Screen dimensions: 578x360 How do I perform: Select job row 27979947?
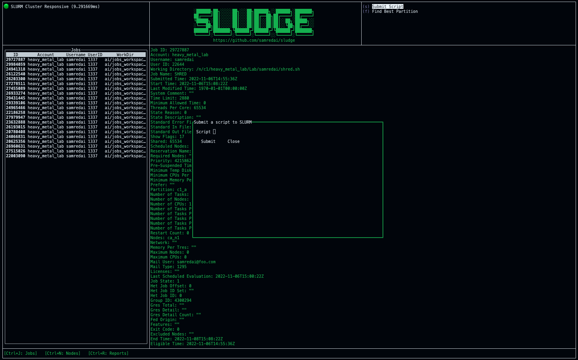coord(76,117)
